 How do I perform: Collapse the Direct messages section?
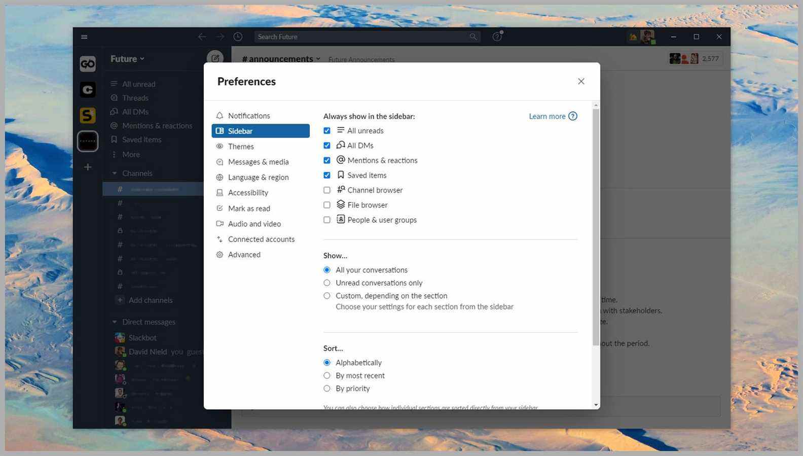point(115,322)
